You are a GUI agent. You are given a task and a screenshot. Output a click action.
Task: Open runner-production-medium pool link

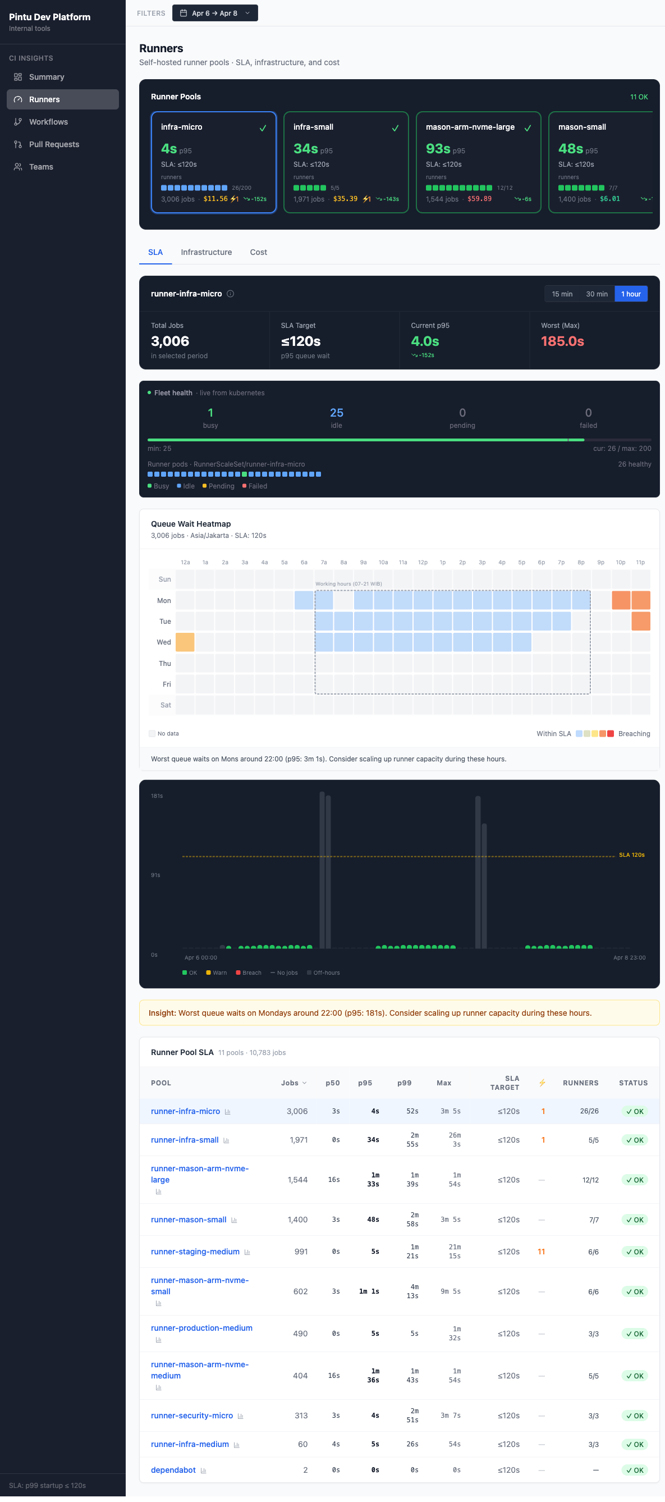pyautogui.click(x=201, y=1328)
